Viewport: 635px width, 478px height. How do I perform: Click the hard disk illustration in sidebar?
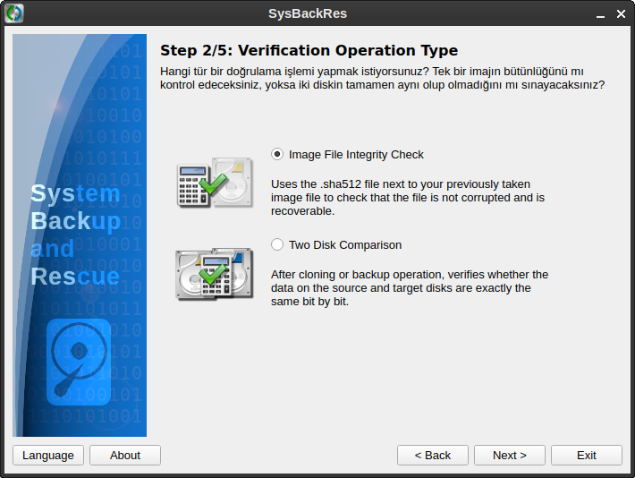click(x=79, y=358)
